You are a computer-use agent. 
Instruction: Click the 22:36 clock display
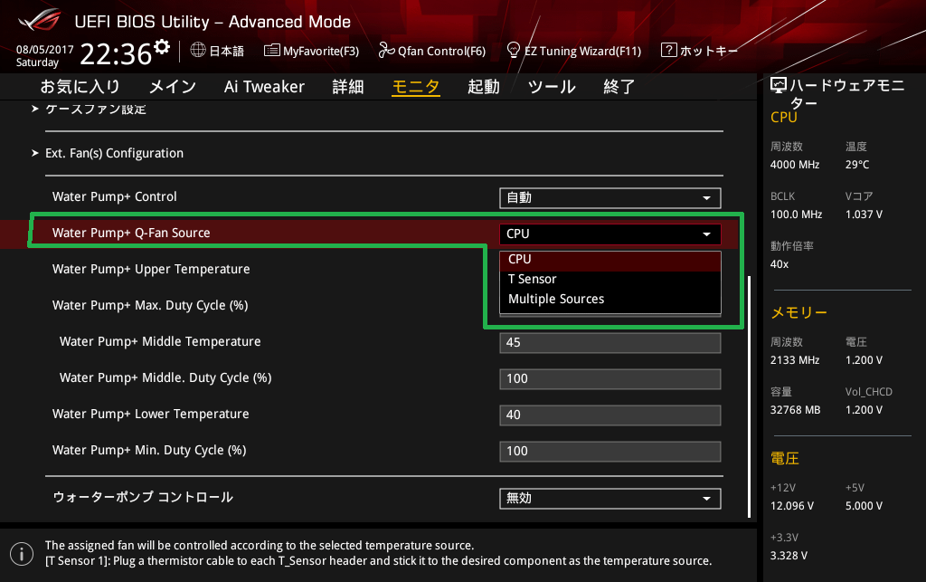click(116, 53)
